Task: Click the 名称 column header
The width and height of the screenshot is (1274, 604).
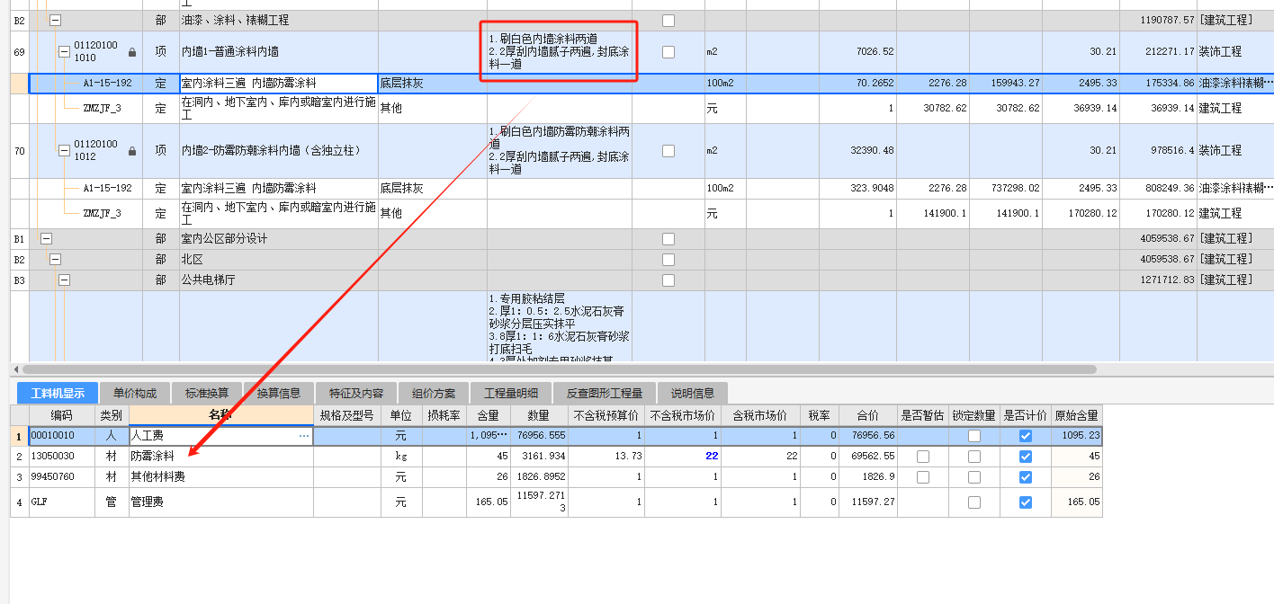Action: [221, 415]
